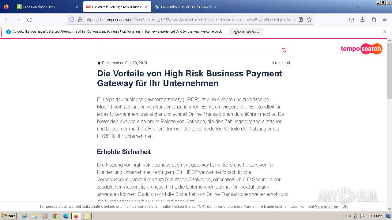Click the scrollbar up arrow
The height and width of the screenshot is (220, 392).
[x=390, y=41]
